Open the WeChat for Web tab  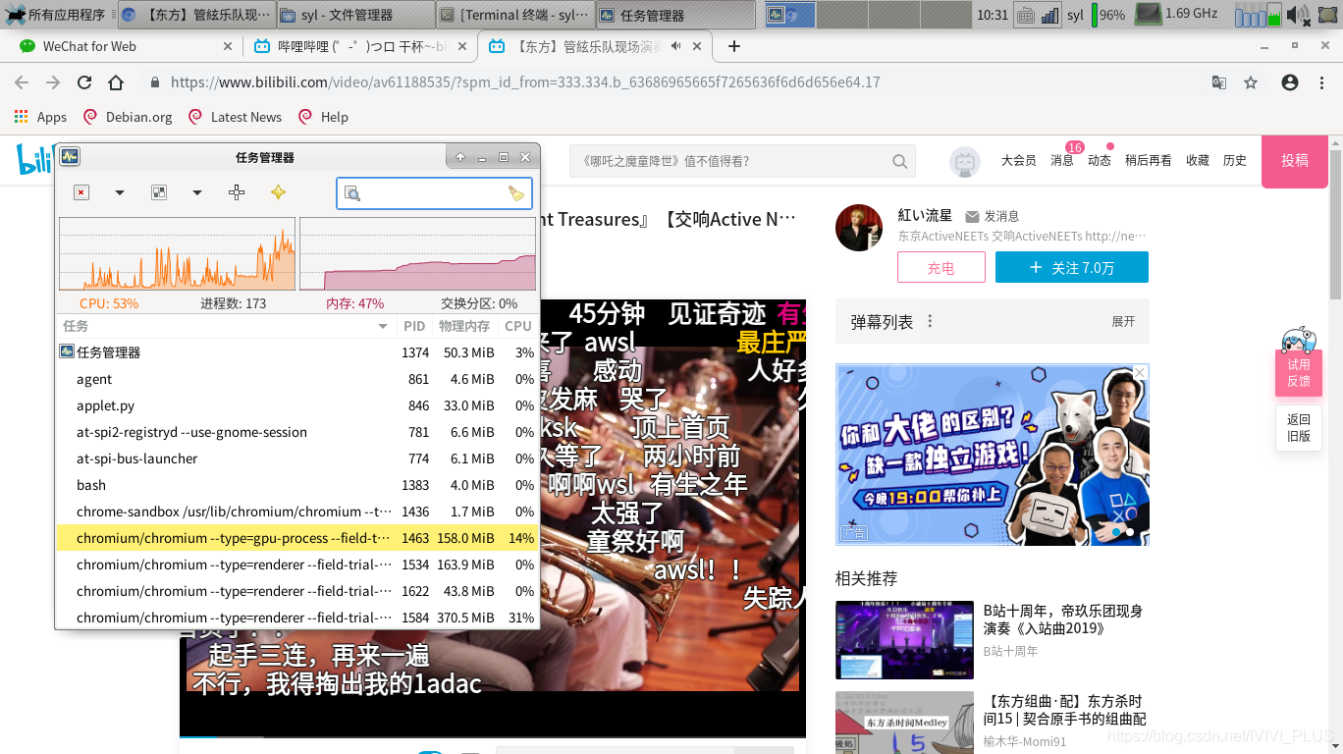click(x=126, y=46)
